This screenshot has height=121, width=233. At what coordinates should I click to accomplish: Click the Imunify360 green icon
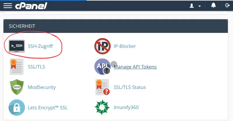(102, 107)
